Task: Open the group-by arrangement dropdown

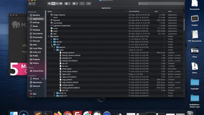Action: pos(67,4)
